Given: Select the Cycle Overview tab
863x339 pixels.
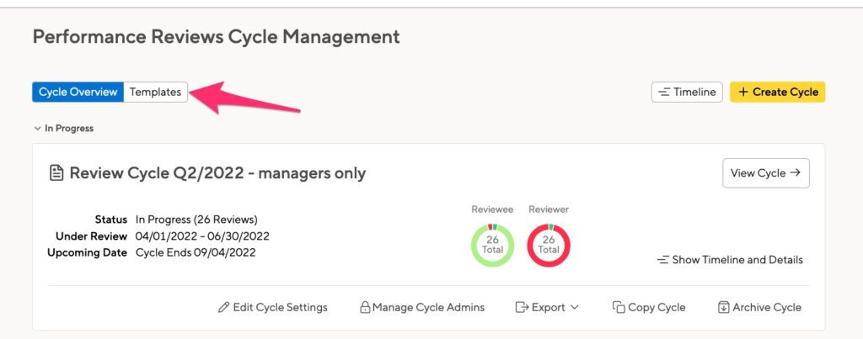Looking at the screenshot, I should click(x=78, y=92).
